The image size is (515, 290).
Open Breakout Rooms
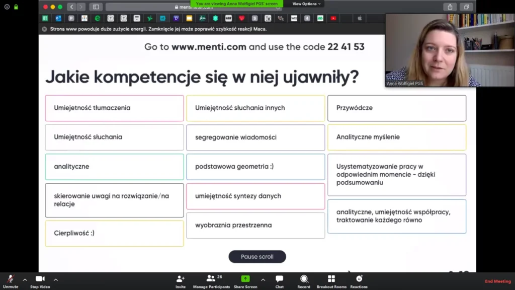pos(331,279)
